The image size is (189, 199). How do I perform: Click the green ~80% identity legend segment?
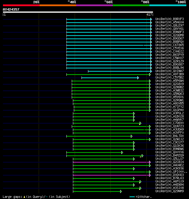click(131, 5)
